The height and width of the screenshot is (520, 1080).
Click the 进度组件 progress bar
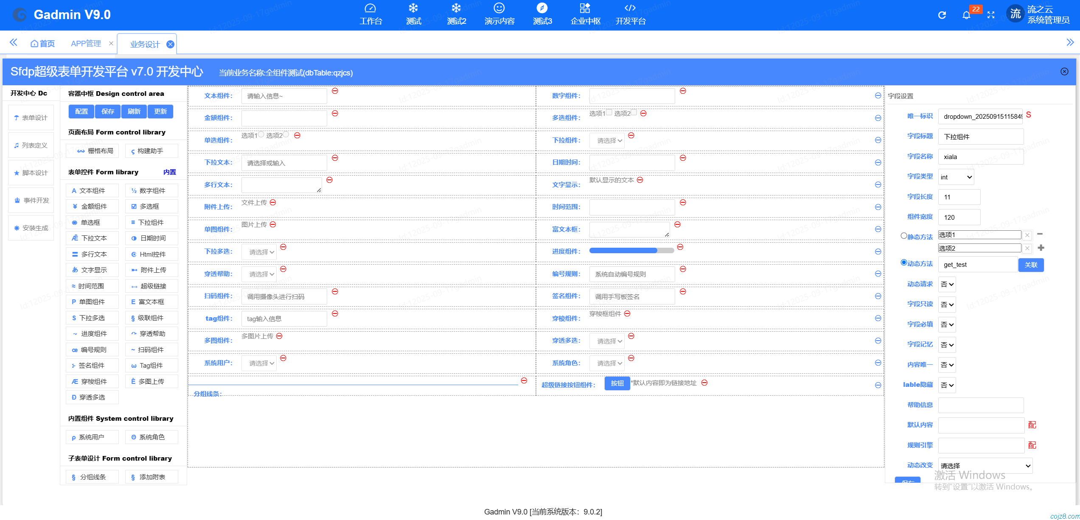click(631, 251)
